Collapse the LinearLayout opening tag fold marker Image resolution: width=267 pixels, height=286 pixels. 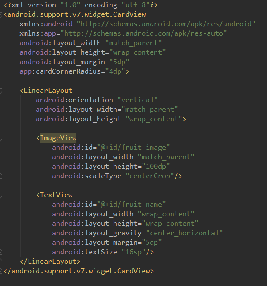click(x=1, y=91)
